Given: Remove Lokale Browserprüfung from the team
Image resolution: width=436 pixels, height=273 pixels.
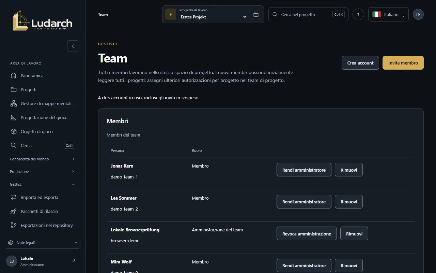Looking at the screenshot, I should pyautogui.click(x=354, y=233).
